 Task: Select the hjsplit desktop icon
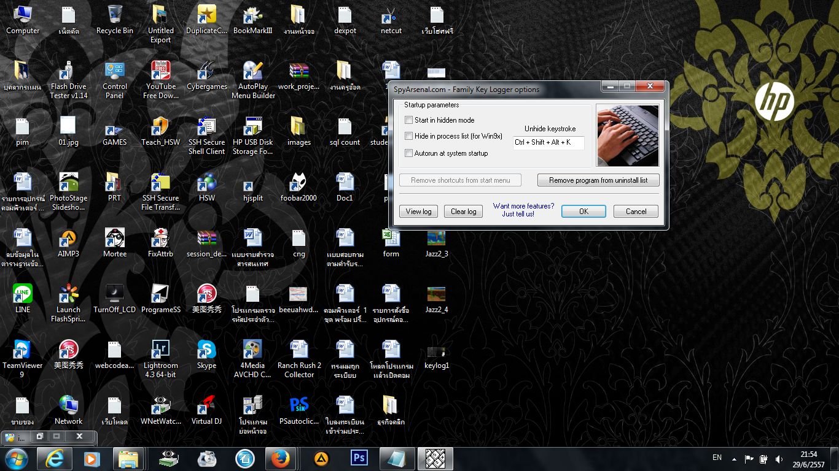click(x=252, y=188)
